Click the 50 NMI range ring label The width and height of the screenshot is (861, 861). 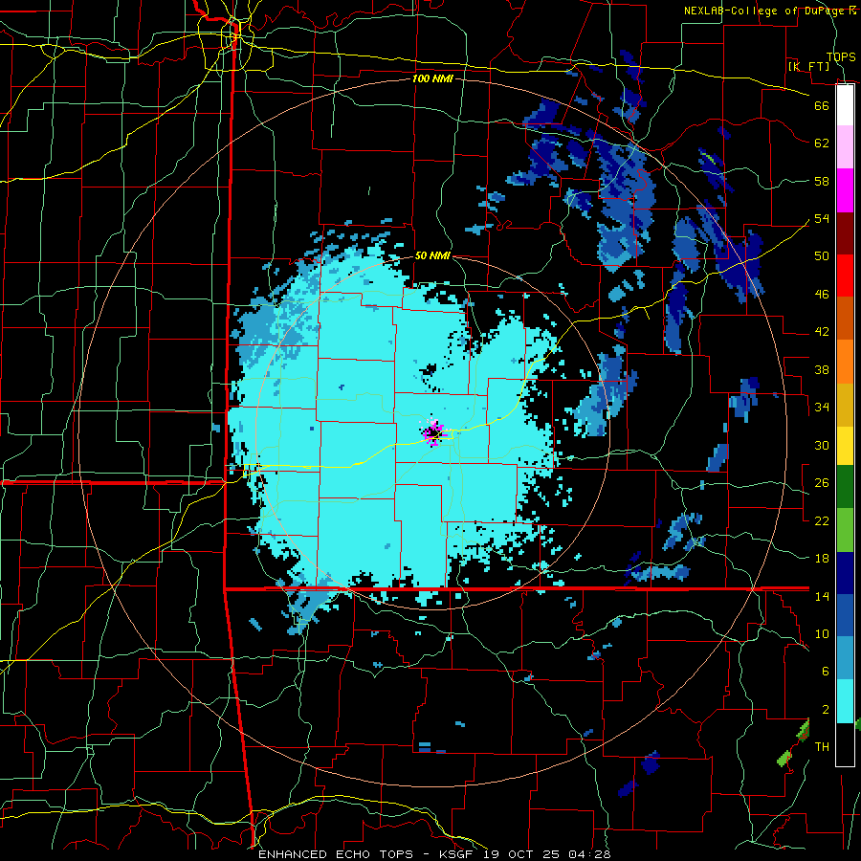click(x=432, y=255)
